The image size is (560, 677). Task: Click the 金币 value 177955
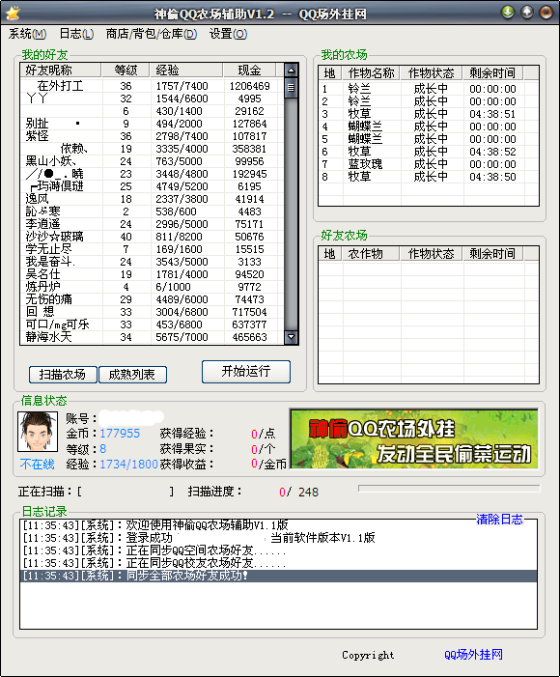(120, 433)
